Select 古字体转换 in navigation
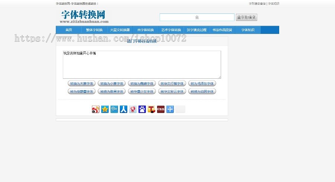This screenshot has height=182, width=335. pyautogui.click(x=146, y=30)
